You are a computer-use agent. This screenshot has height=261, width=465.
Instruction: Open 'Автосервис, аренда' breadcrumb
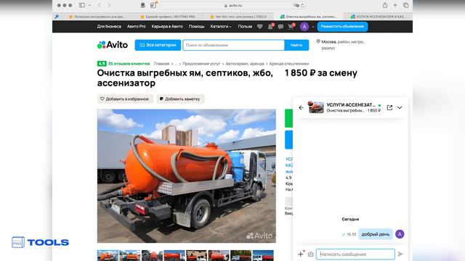245,64
